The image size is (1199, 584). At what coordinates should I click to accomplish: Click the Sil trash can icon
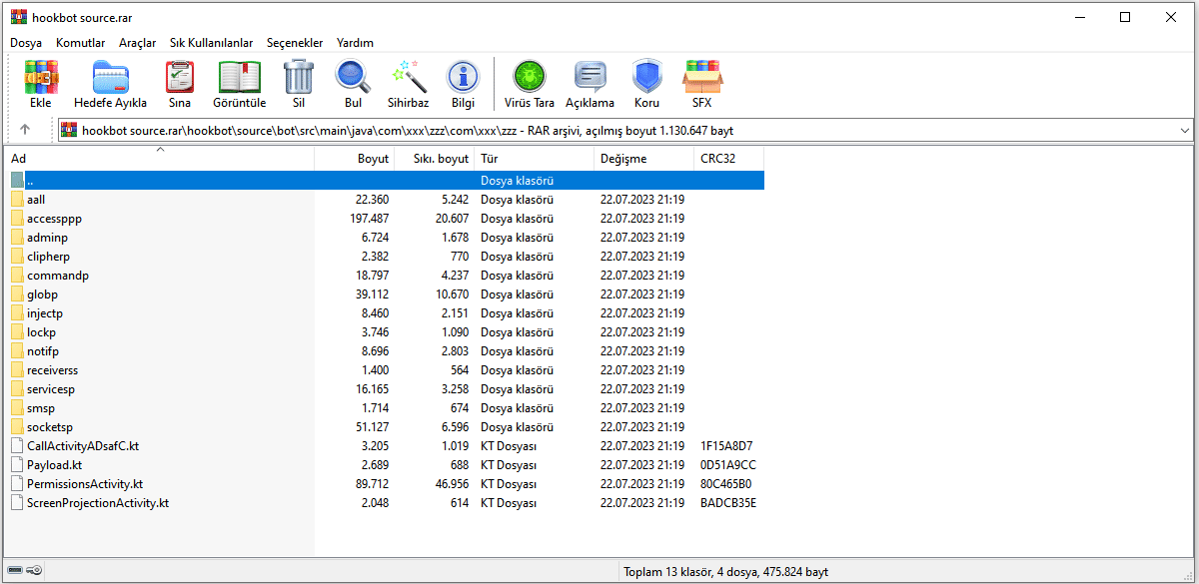[298, 84]
